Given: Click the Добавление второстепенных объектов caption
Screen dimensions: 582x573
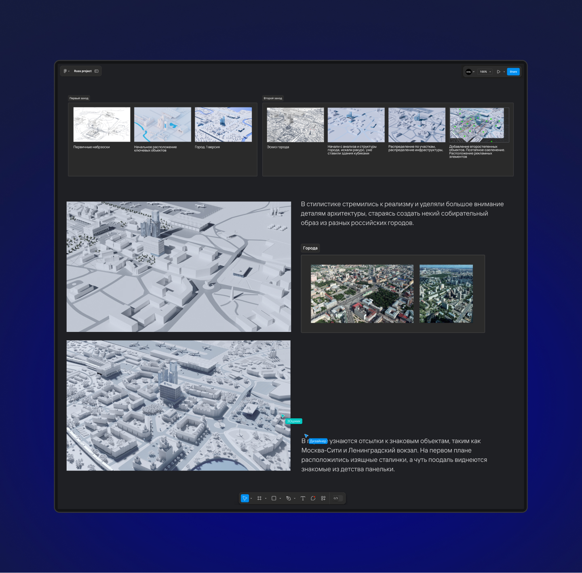Looking at the screenshot, I should 477,151.
